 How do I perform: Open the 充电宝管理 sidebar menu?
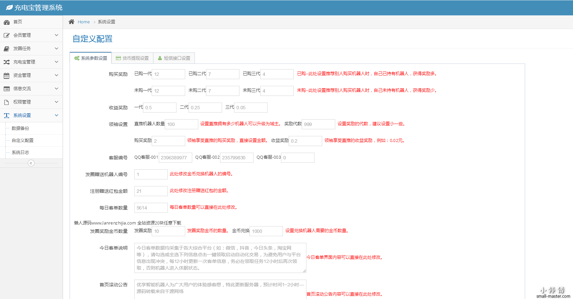[x=31, y=62]
